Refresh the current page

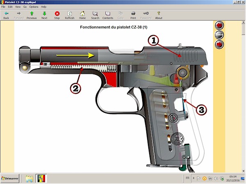tap(70, 16)
